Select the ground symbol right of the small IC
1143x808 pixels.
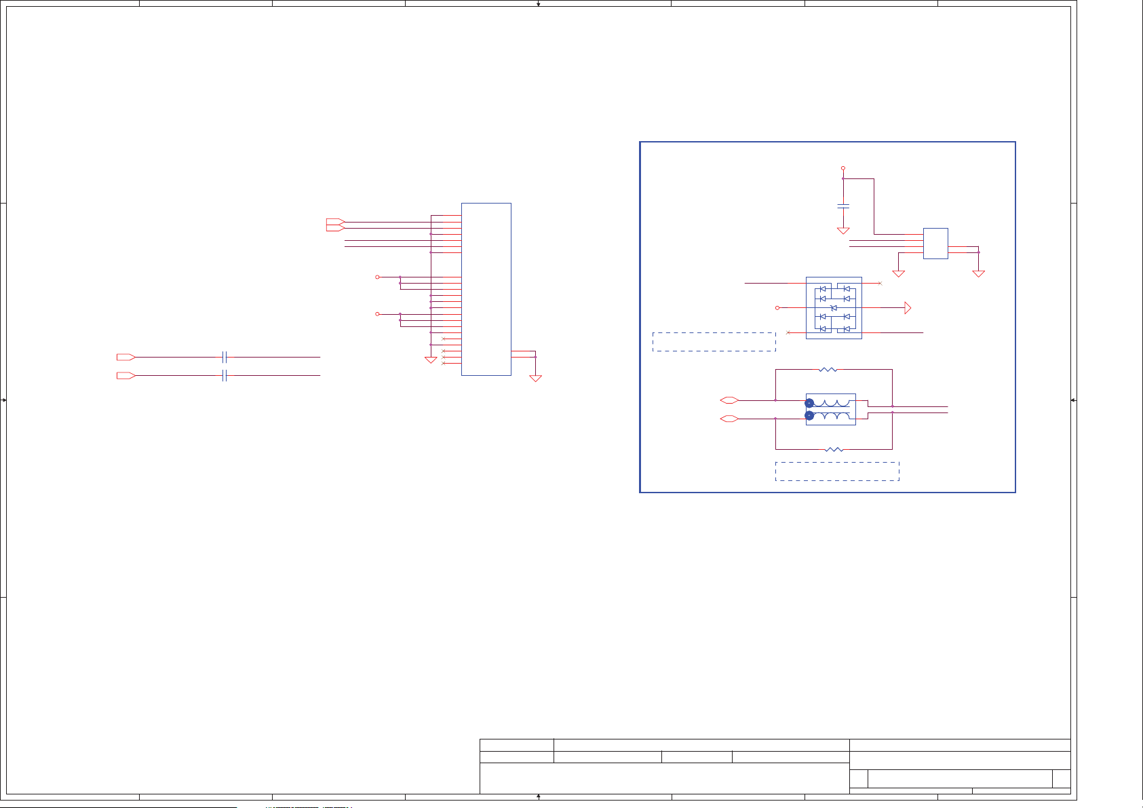[x=978, y=273]
